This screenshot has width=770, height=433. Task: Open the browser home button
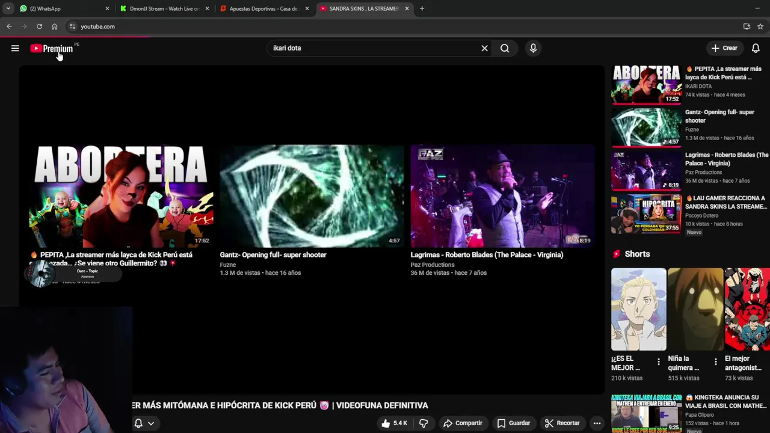(x=54, y=26)
